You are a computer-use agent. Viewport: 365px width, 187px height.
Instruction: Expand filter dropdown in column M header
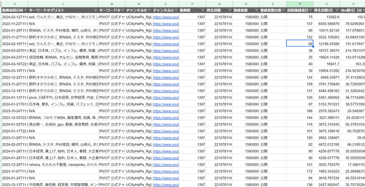122,10
